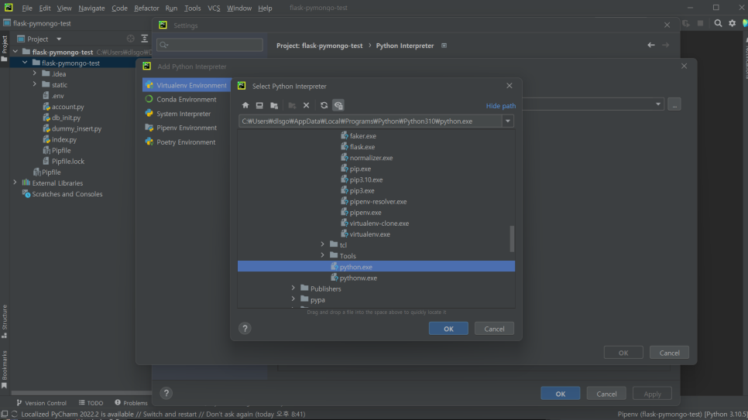
Task: Click Search Everywhere magnifier icon
Action: pyautogui.click(x=718, y=23)
